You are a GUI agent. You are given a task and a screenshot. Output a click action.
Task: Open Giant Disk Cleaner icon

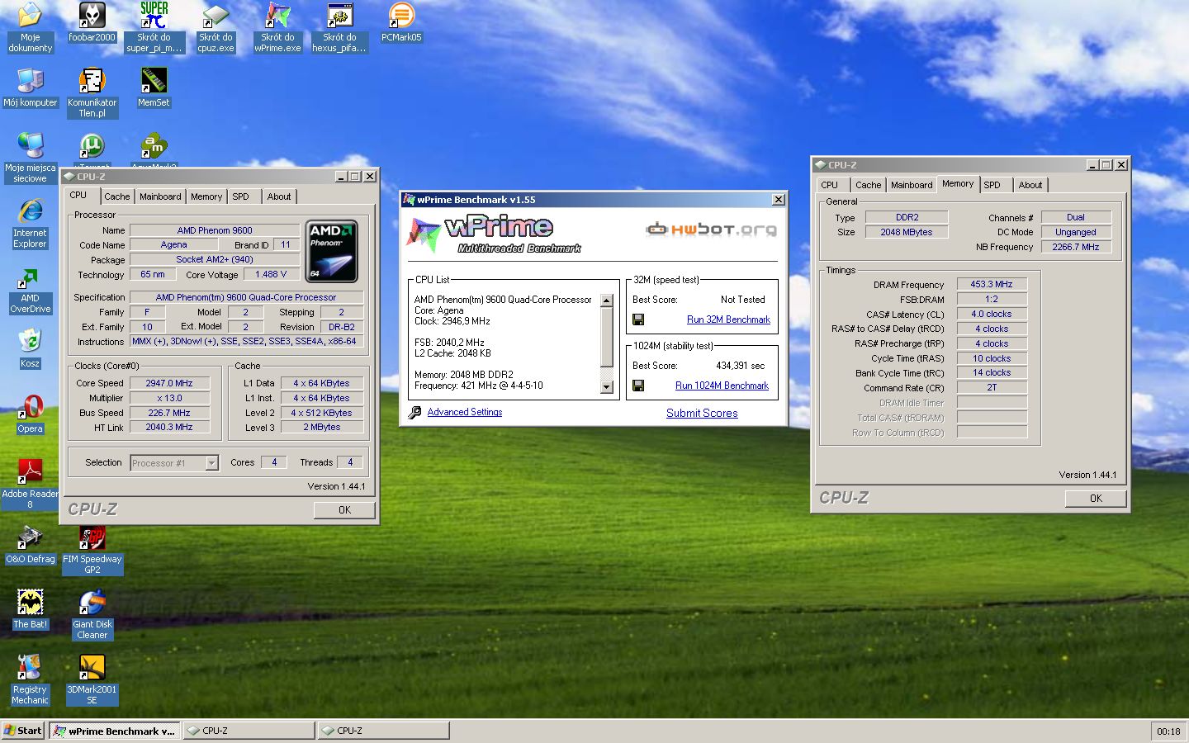[92, 614]
